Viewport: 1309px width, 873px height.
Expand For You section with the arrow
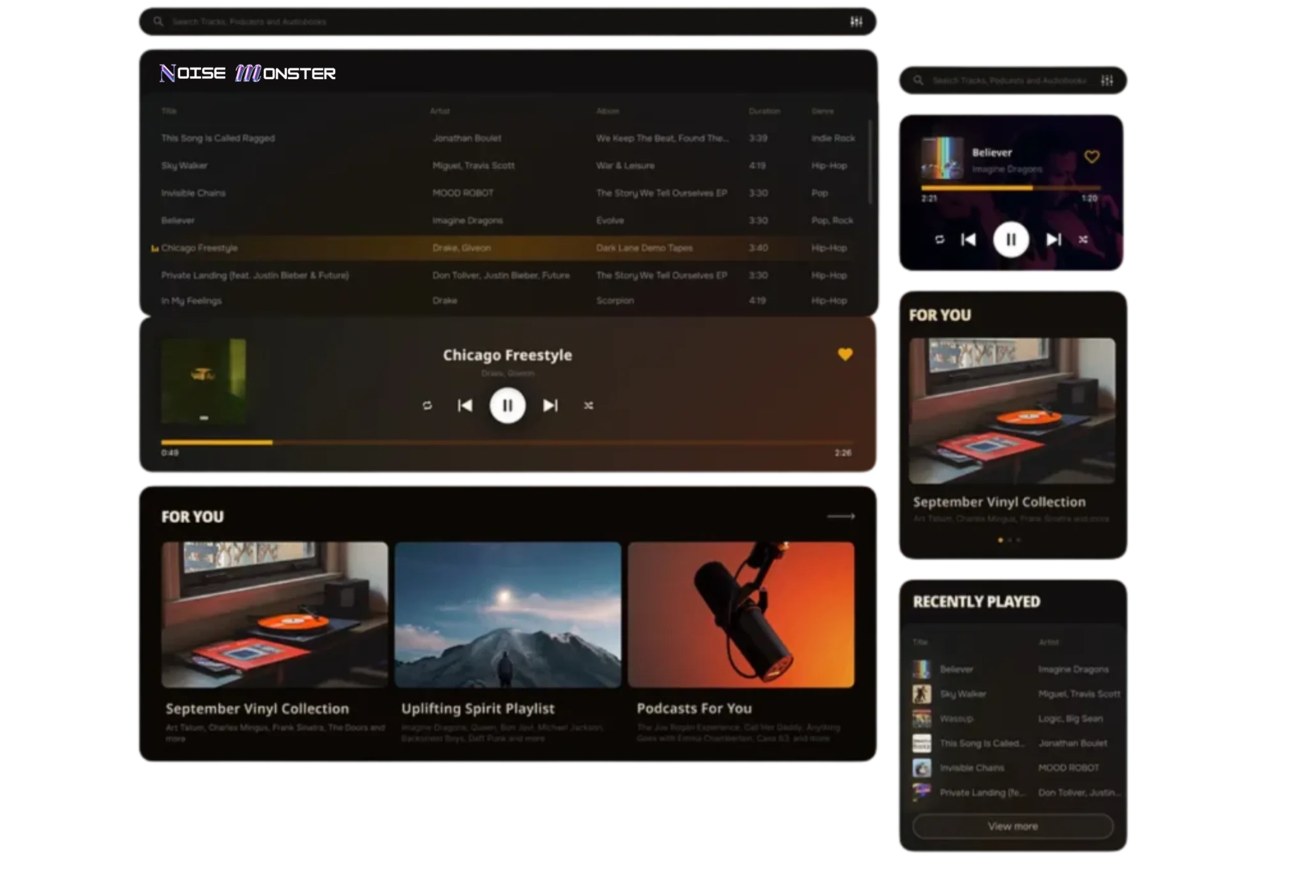point(841,516)
